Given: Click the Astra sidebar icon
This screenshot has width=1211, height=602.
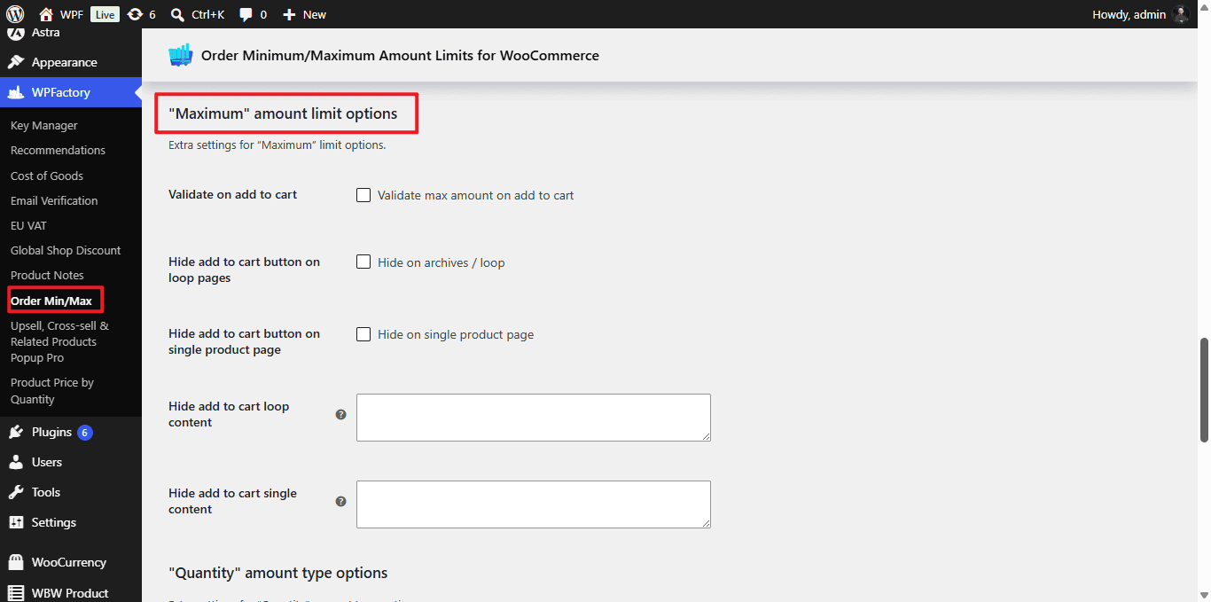Looking at the screenshot, I should [15, 33].
